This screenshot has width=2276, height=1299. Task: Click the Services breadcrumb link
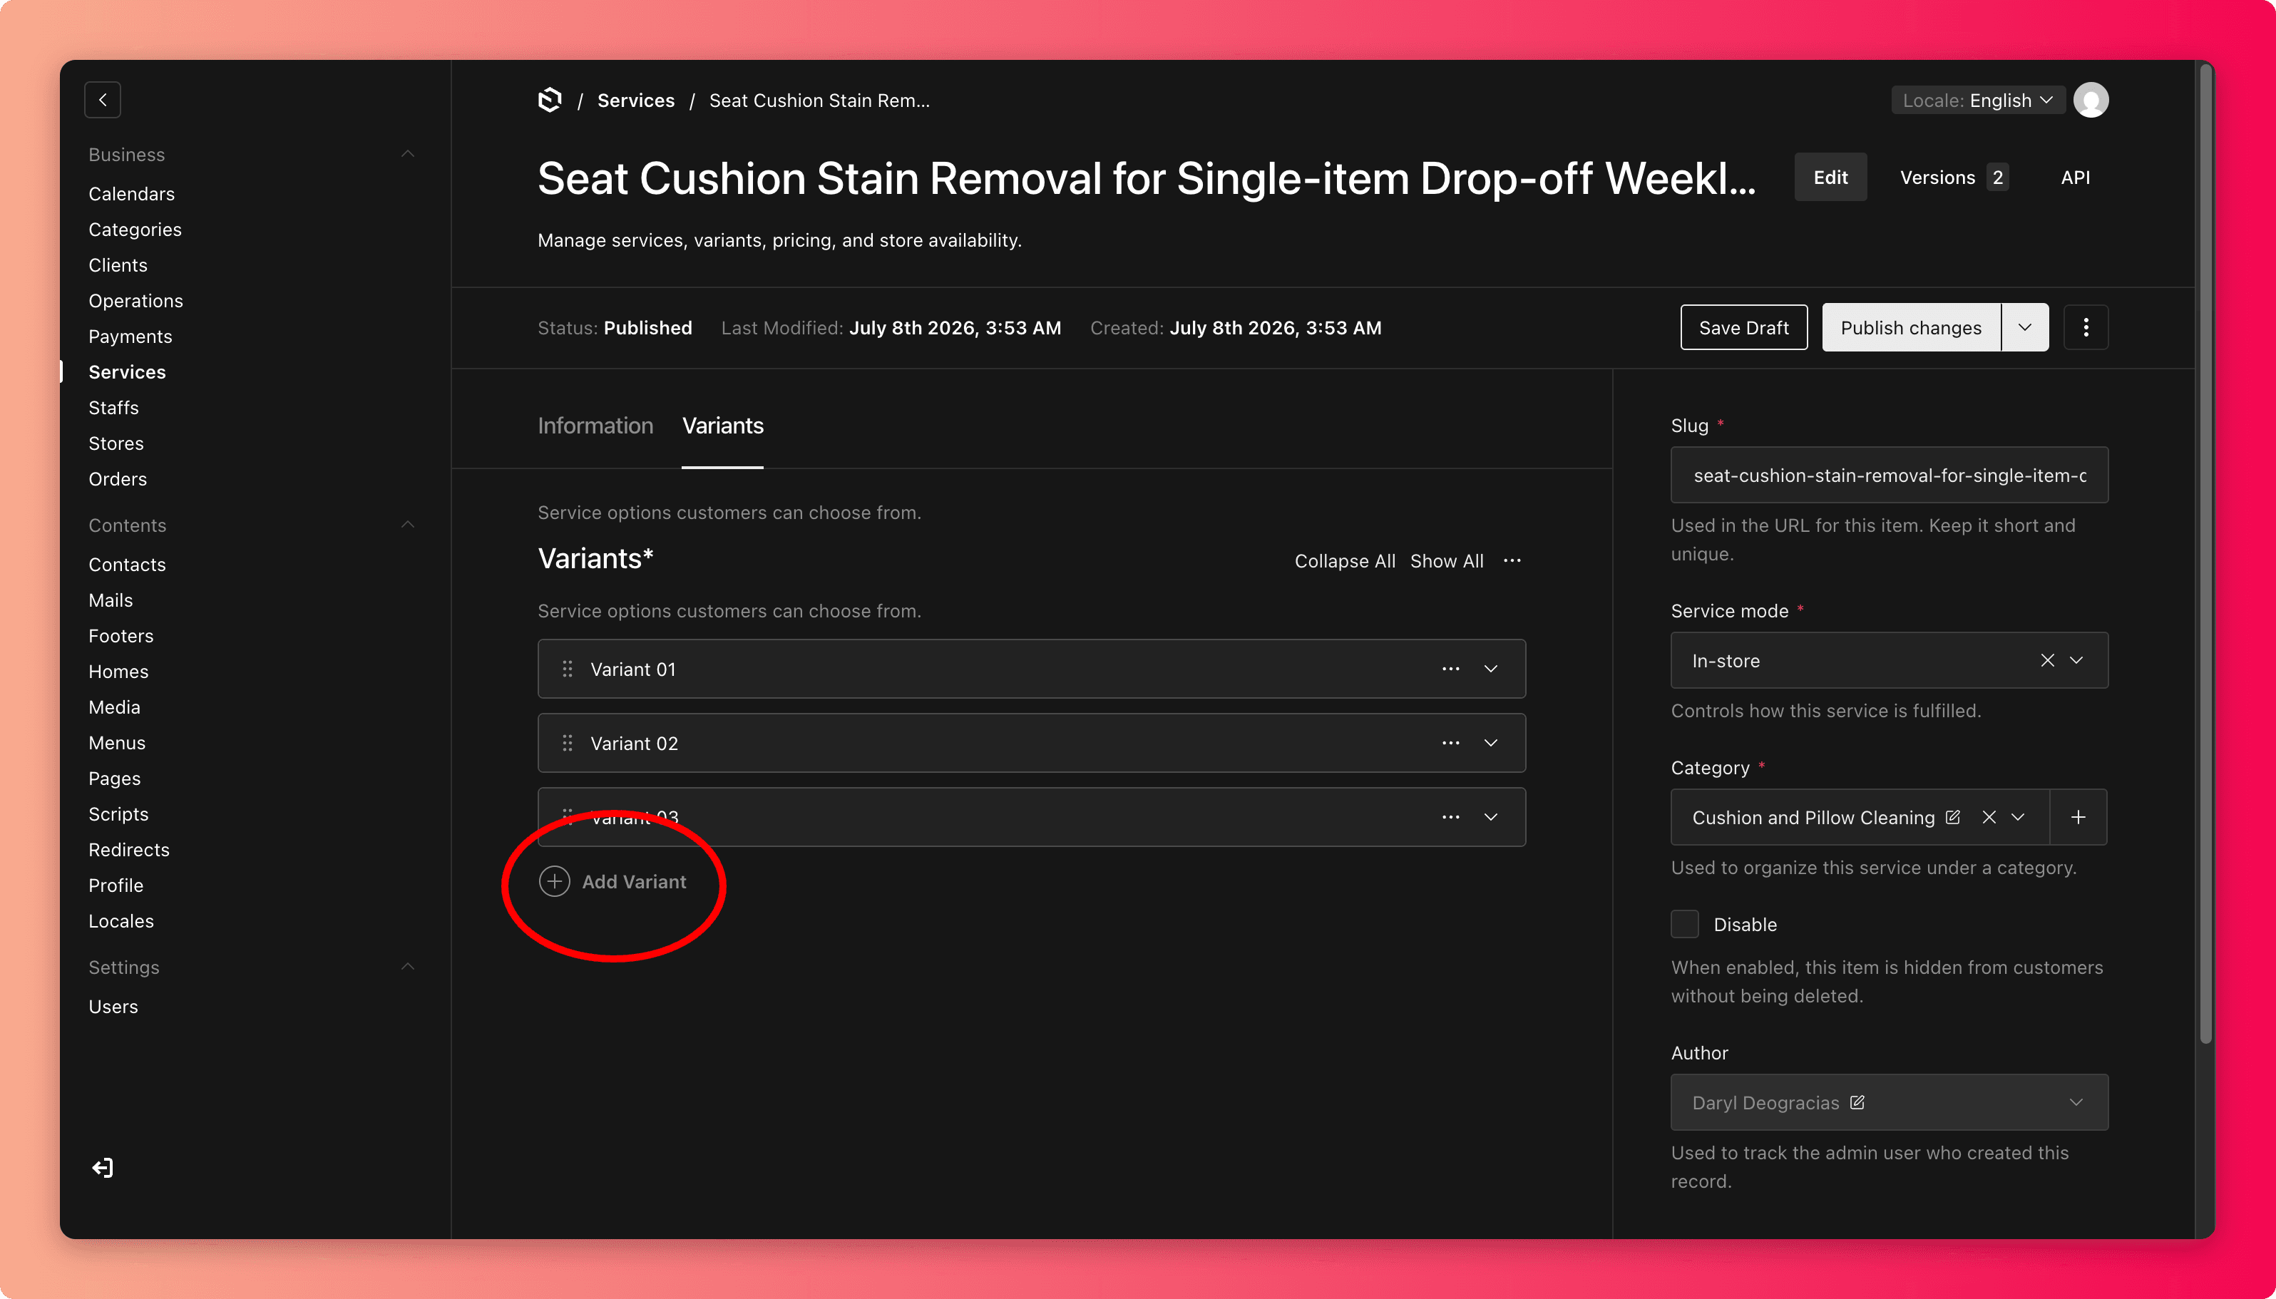635,101
